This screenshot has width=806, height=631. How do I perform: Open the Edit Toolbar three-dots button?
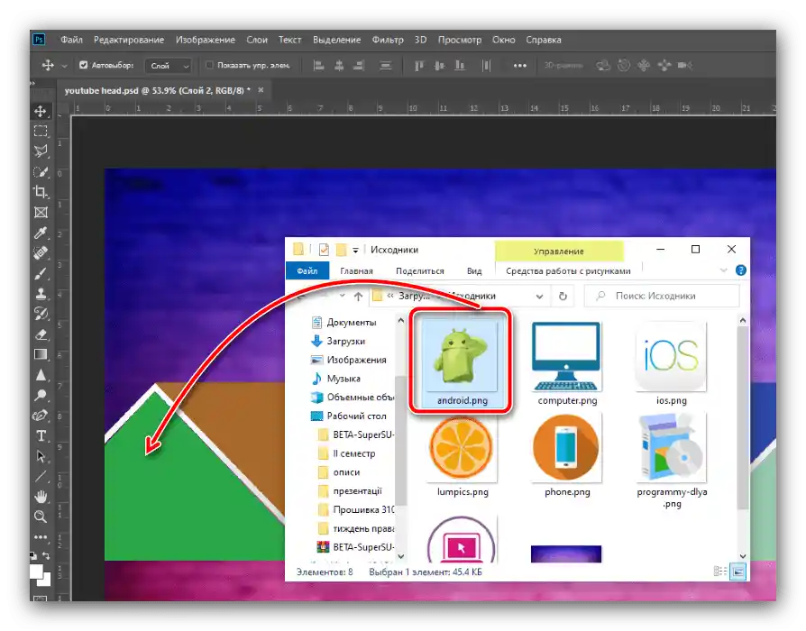pyautogui.click(x=41, y=537)
